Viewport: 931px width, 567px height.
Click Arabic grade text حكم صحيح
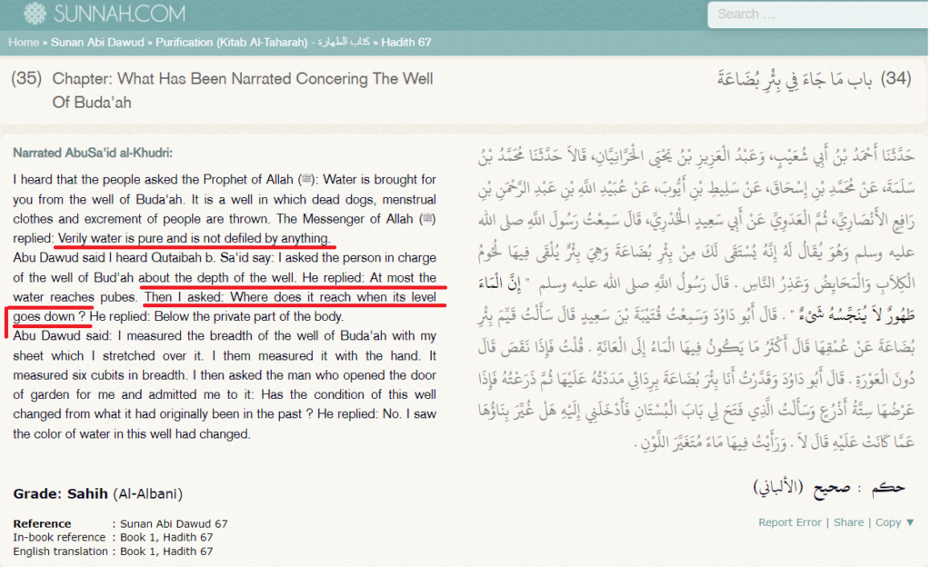829,488
